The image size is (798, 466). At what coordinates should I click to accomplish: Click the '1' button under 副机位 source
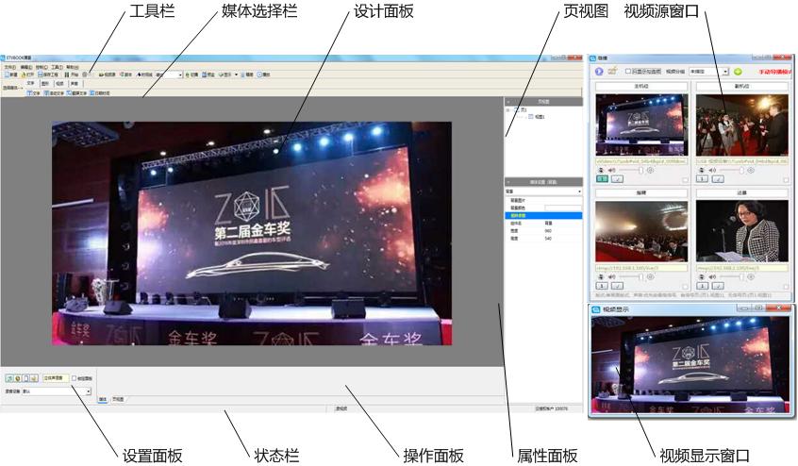point(702,179)
